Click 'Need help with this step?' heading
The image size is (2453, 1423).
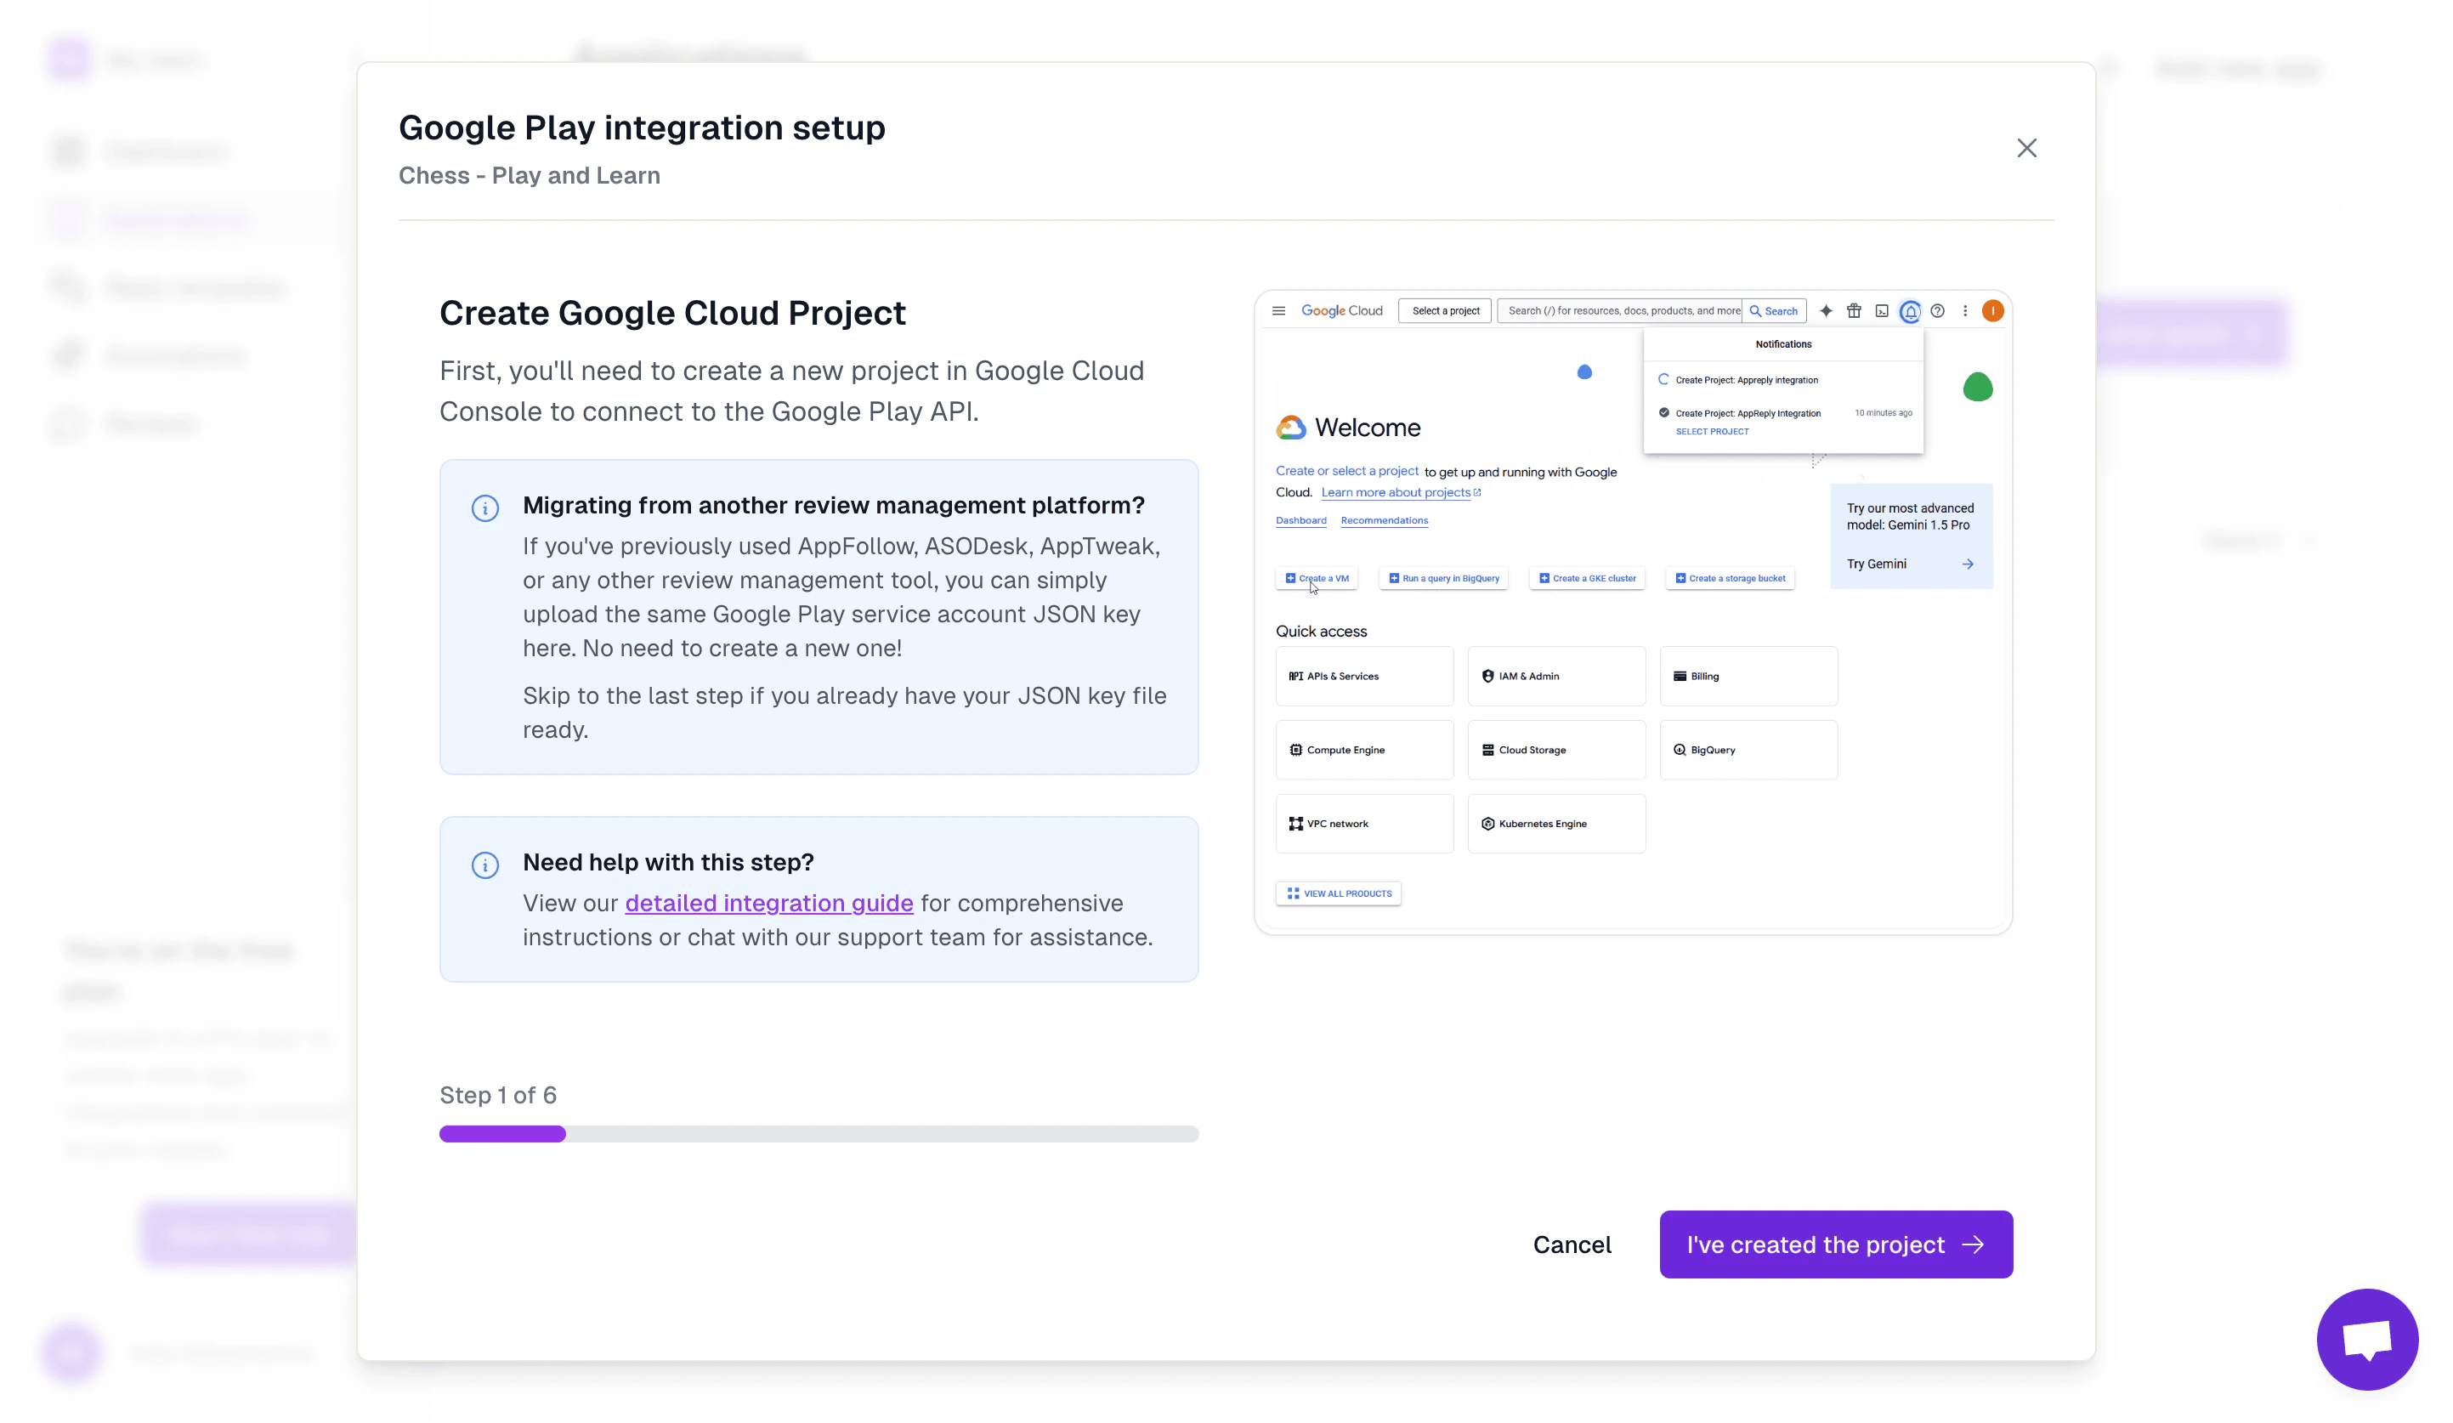(668, 862)
